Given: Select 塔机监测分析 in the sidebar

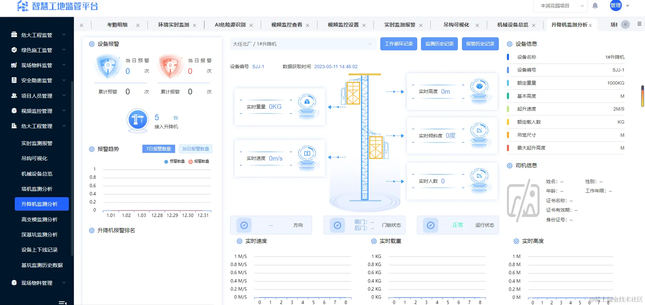Looking at the screenshot, I should coord(37,189).
